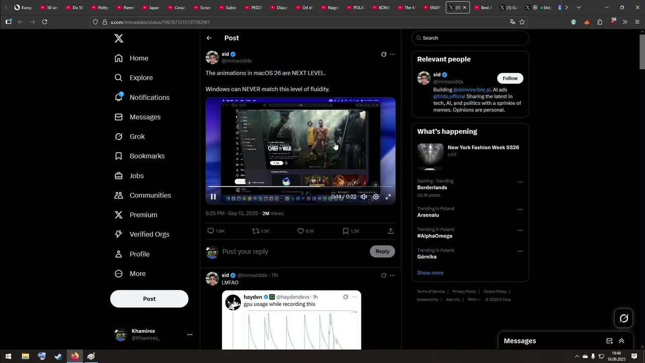This screenshot has height=363, width=645.
Task: Open Grok from the sidebar
Action: click(130, 137)
